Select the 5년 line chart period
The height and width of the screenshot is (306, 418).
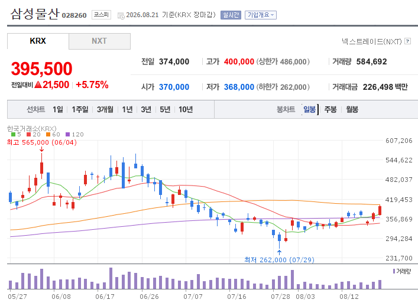(x=165, y=109)
